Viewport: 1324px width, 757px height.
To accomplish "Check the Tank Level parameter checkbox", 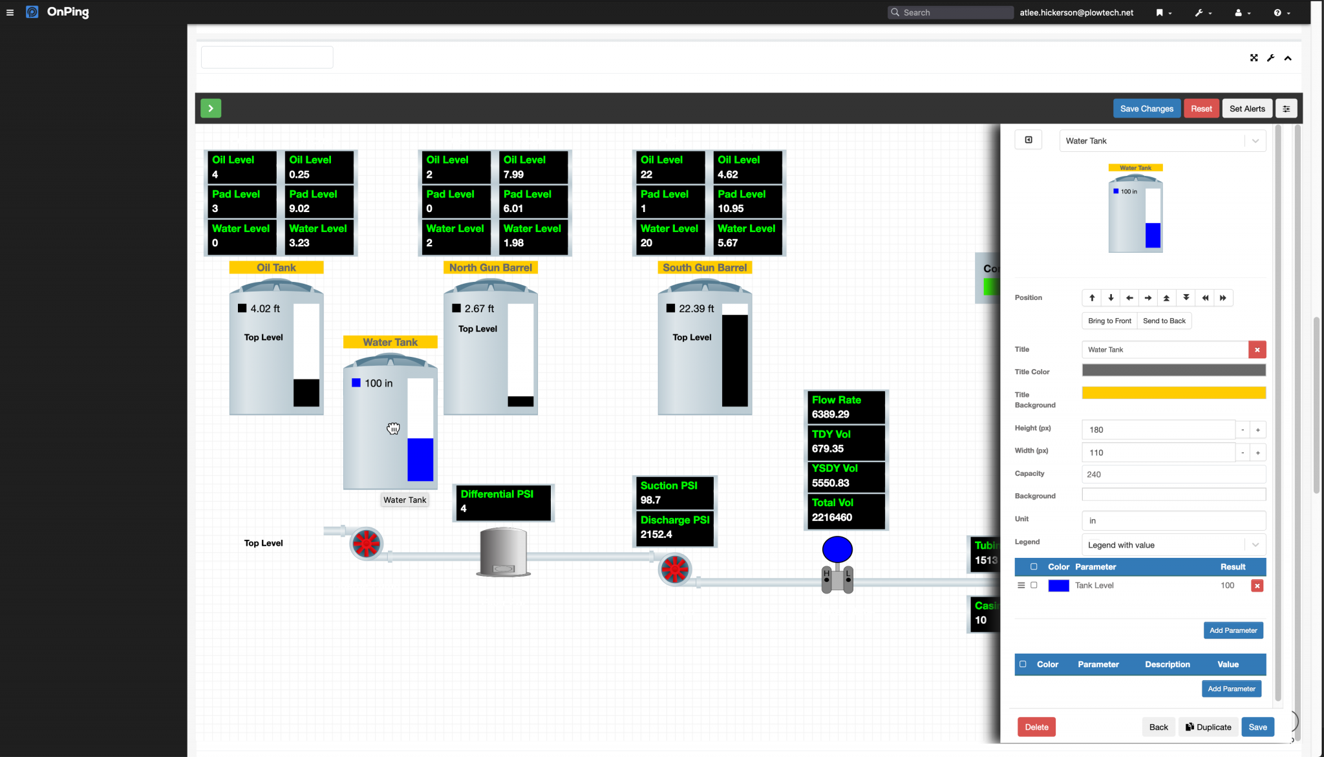I will click(1034, 585).
